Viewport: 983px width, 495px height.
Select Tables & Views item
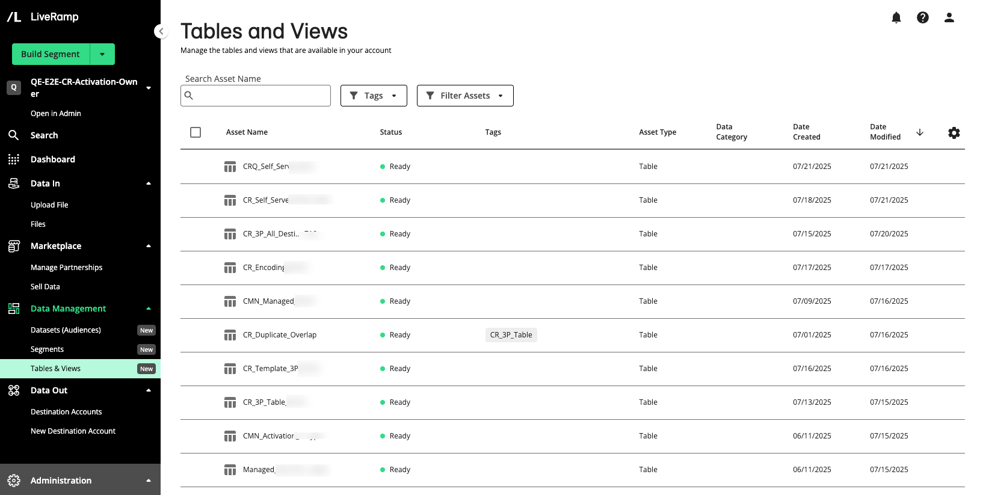coord(80,369)
